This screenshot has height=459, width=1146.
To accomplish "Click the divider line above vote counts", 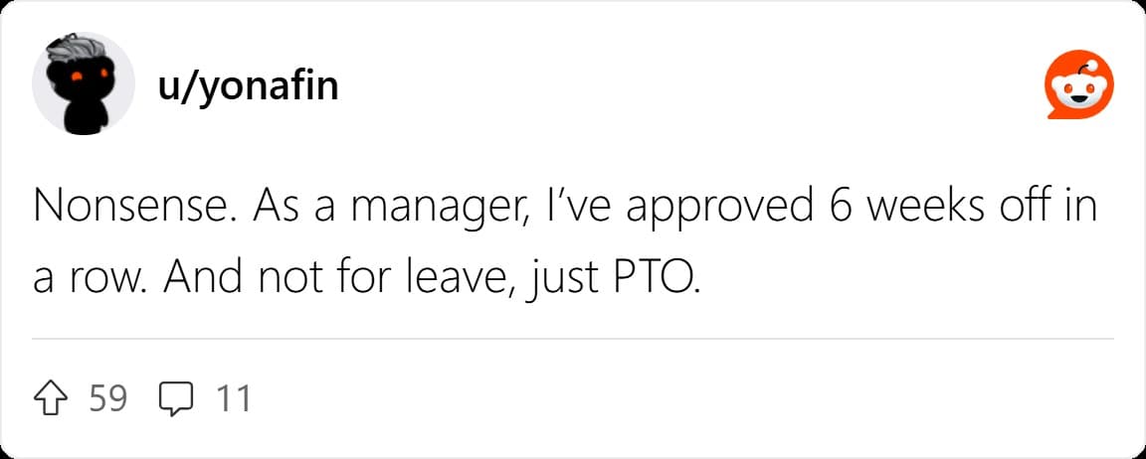I will tap(572, 339).
